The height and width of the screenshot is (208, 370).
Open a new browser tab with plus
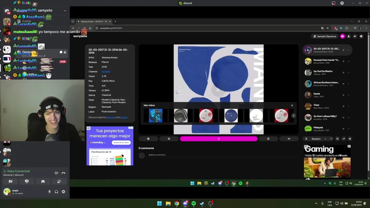pyautogui.click(x=115, y=21)
